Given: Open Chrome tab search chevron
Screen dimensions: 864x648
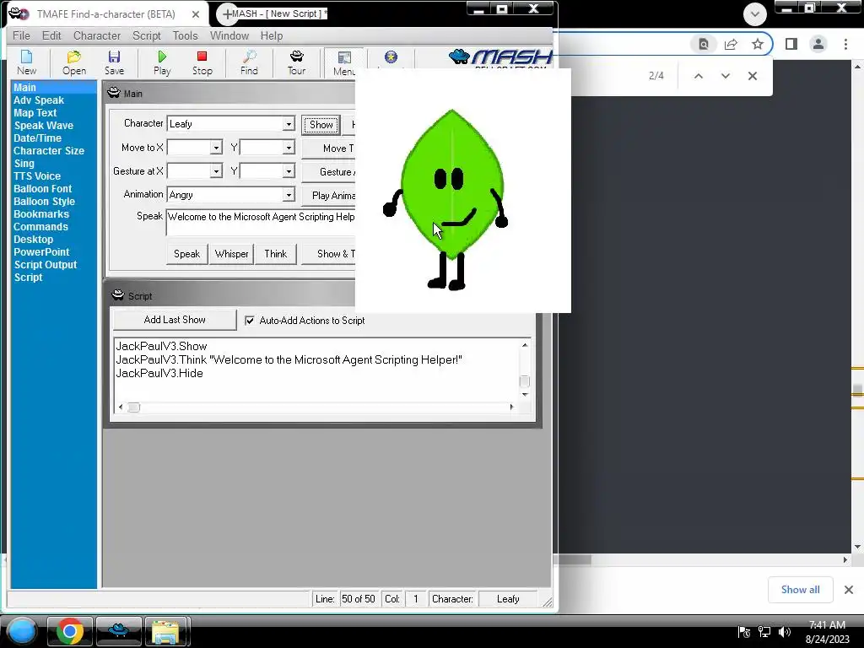Looking at the screenshot, I should [755, 14].
